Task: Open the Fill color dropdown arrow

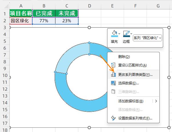Action: 119,34
